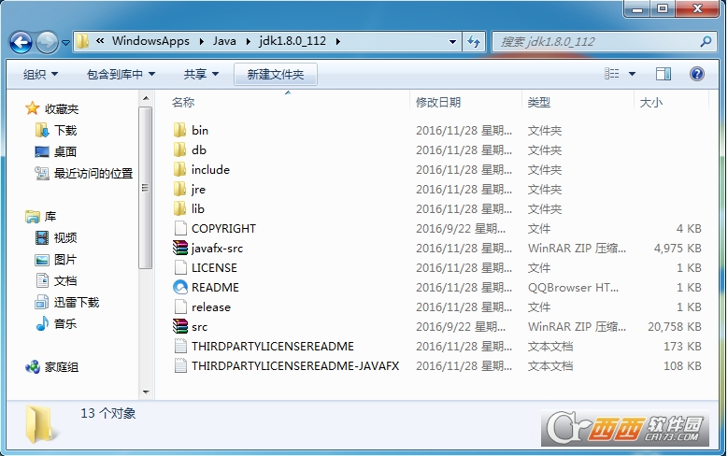
Task: Sort by 类型 column header
Action: click(538, 102)
